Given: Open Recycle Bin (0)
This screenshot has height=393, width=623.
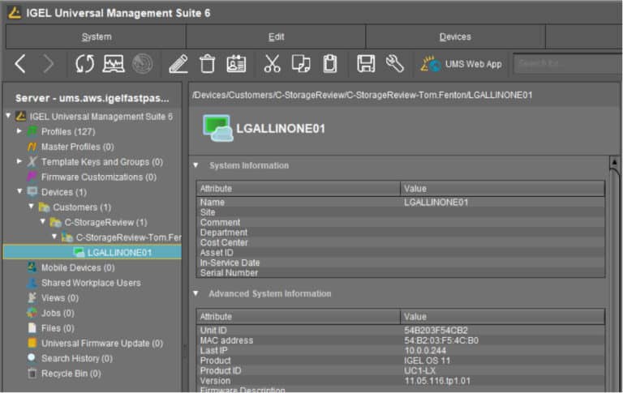Looking at the screenshot, I should pos(71,374).
